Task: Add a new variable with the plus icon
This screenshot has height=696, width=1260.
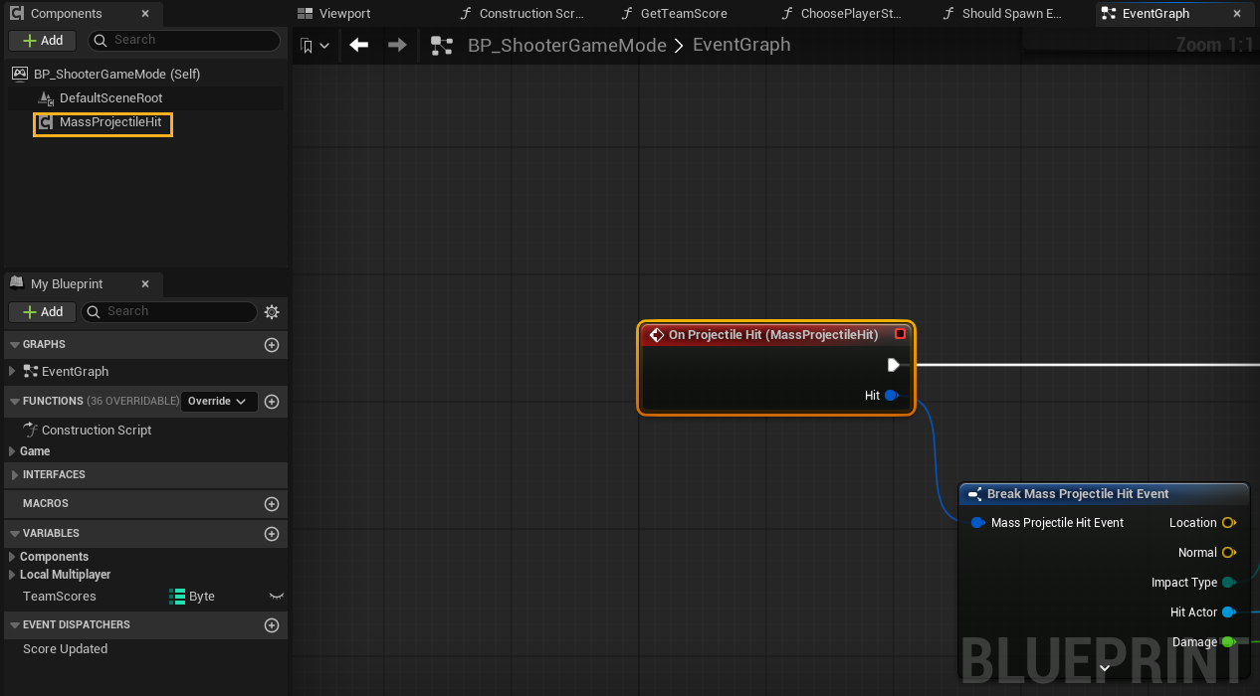Action: click(272, 534)
